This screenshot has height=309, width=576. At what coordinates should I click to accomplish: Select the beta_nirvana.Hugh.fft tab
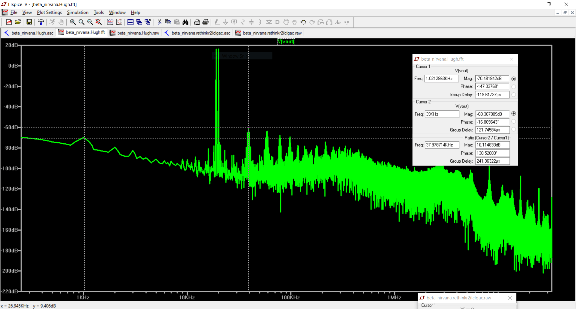(x=82, y=32)
